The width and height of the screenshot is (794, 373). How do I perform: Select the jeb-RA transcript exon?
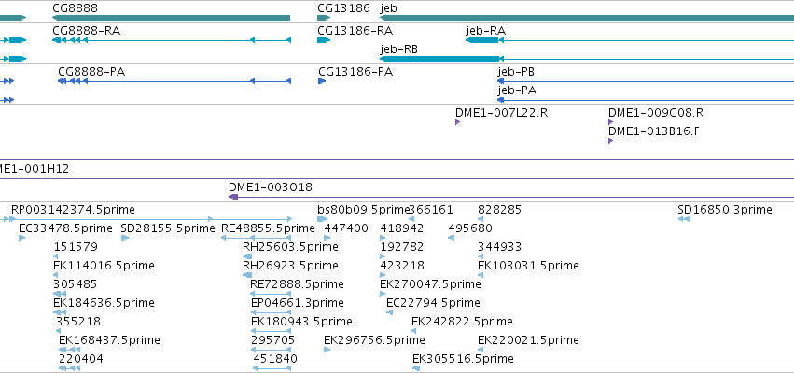pos(482,40)
